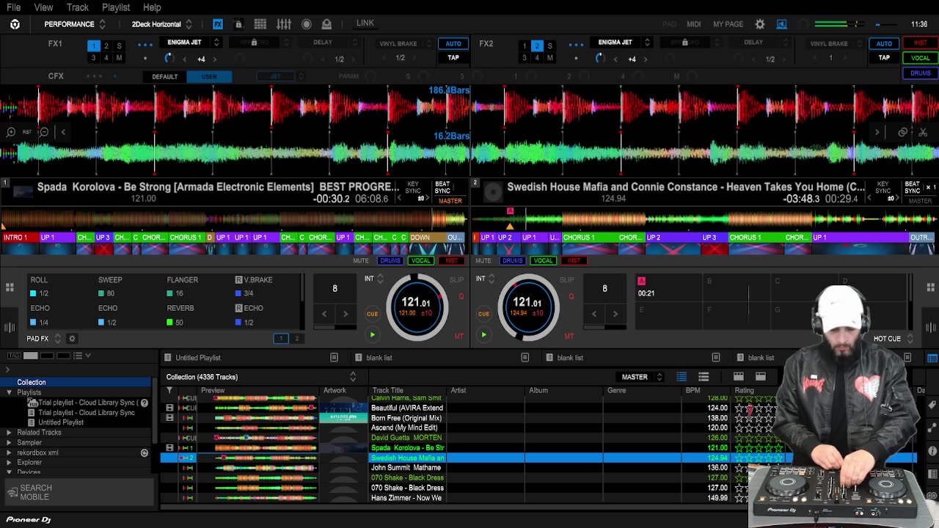The width and height of the screenshot is (939, 528).
Task: Open the View menu
Action: [43, 7]
